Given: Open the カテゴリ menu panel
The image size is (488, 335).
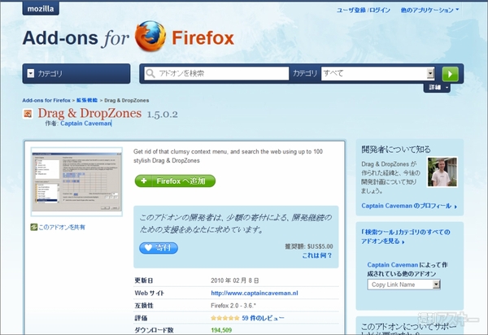Looking at the screenshot, I should pos(76,74).
